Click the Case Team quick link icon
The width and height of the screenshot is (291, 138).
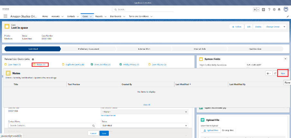point(5,64)
